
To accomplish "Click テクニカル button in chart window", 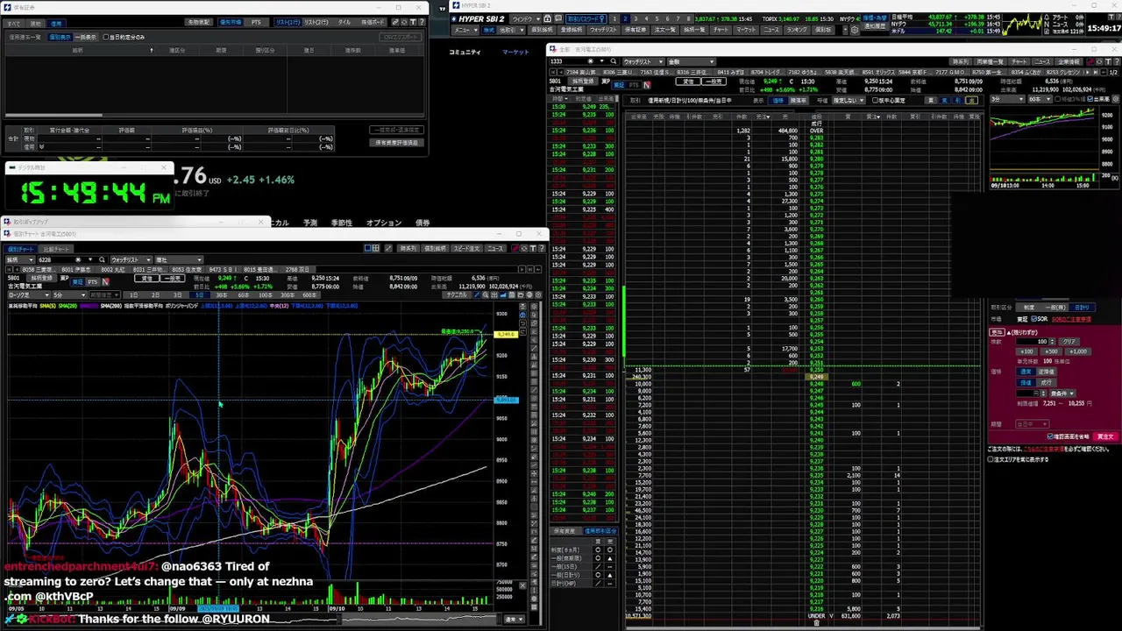I will tap(457, 295).
